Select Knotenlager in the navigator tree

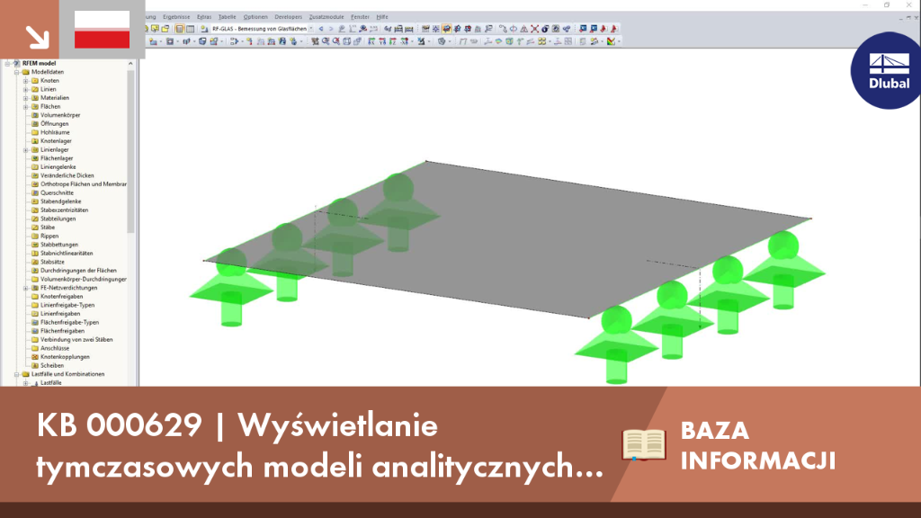coord(56,141)
